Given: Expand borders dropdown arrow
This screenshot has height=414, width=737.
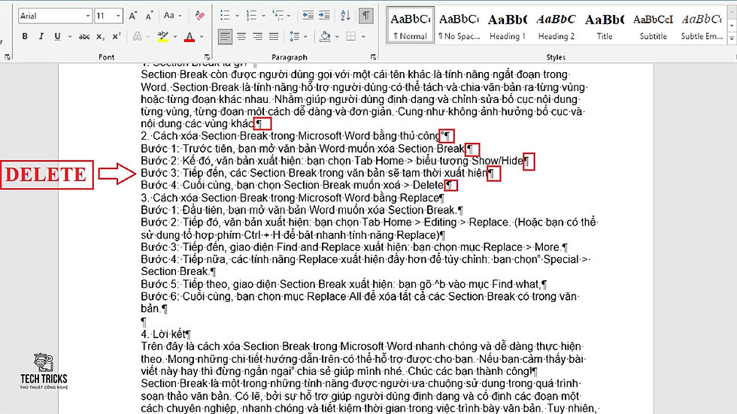Looking at the screenshot, I should [x=363, y=36].
